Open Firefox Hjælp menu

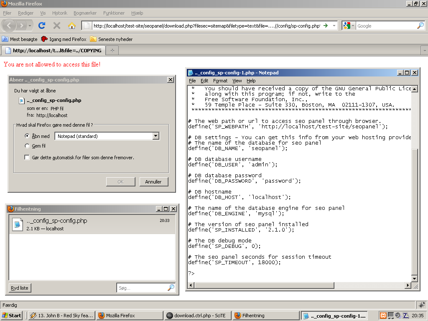click(x=137, y=13)
